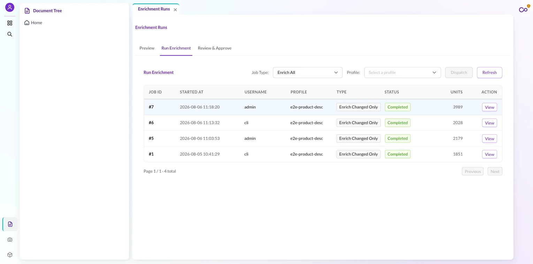Click username cli in job #6 row

[246, 123]
